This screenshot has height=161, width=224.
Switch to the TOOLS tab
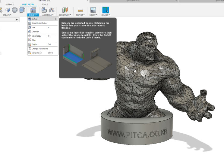[x=45, y=5]
